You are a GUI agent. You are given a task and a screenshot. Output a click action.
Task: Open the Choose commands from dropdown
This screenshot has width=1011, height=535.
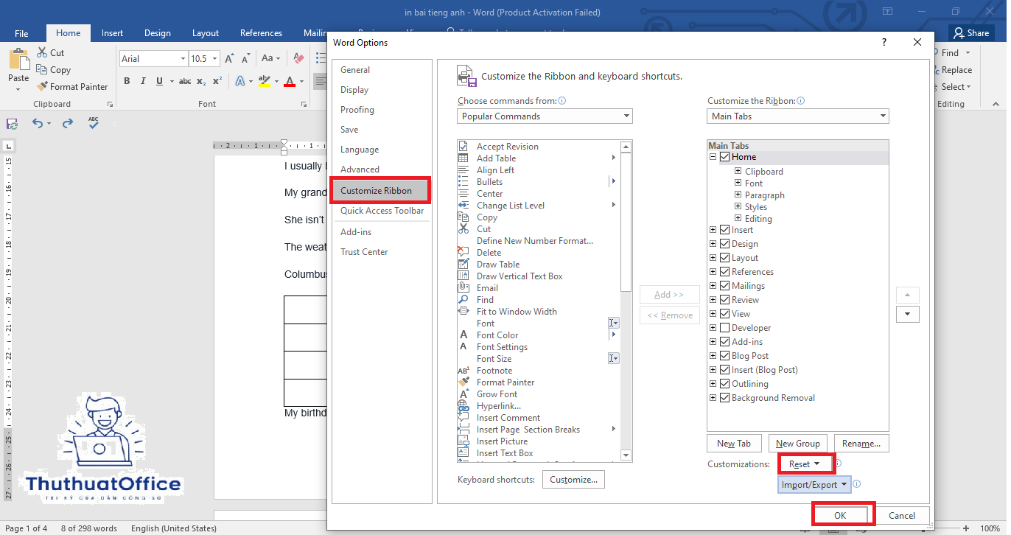point(545,116)
